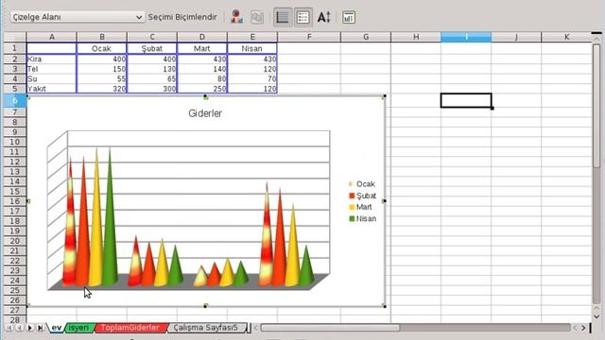Click the red Şubat legend color swatch
Viewport: 605px width, 340px height.
pos(352,195)
